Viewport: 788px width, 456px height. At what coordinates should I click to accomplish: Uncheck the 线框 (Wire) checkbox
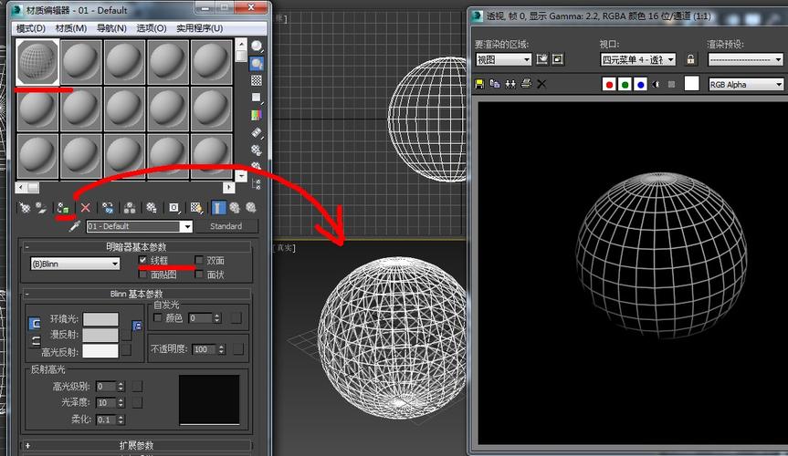click(x=142, y=261)
